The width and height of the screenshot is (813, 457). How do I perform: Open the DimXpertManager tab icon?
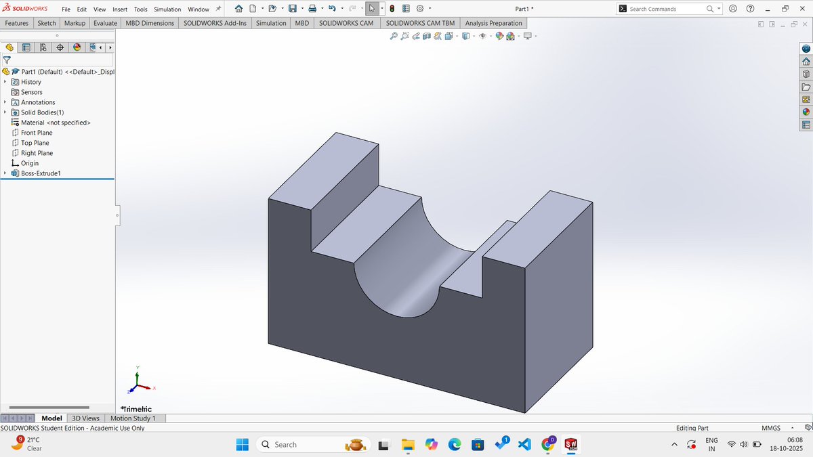click(x=60, y=47)
